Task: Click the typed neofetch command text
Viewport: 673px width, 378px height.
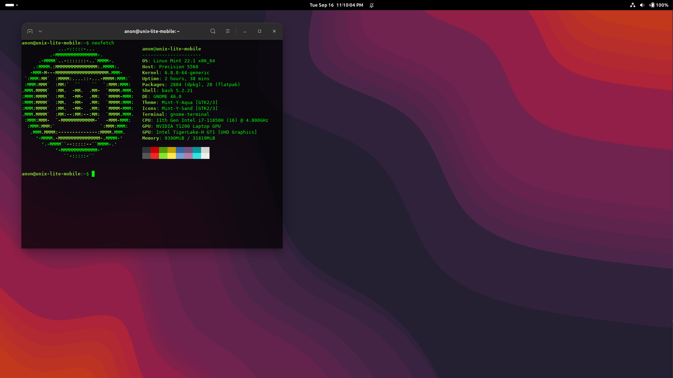Action: tap(103, 43)
